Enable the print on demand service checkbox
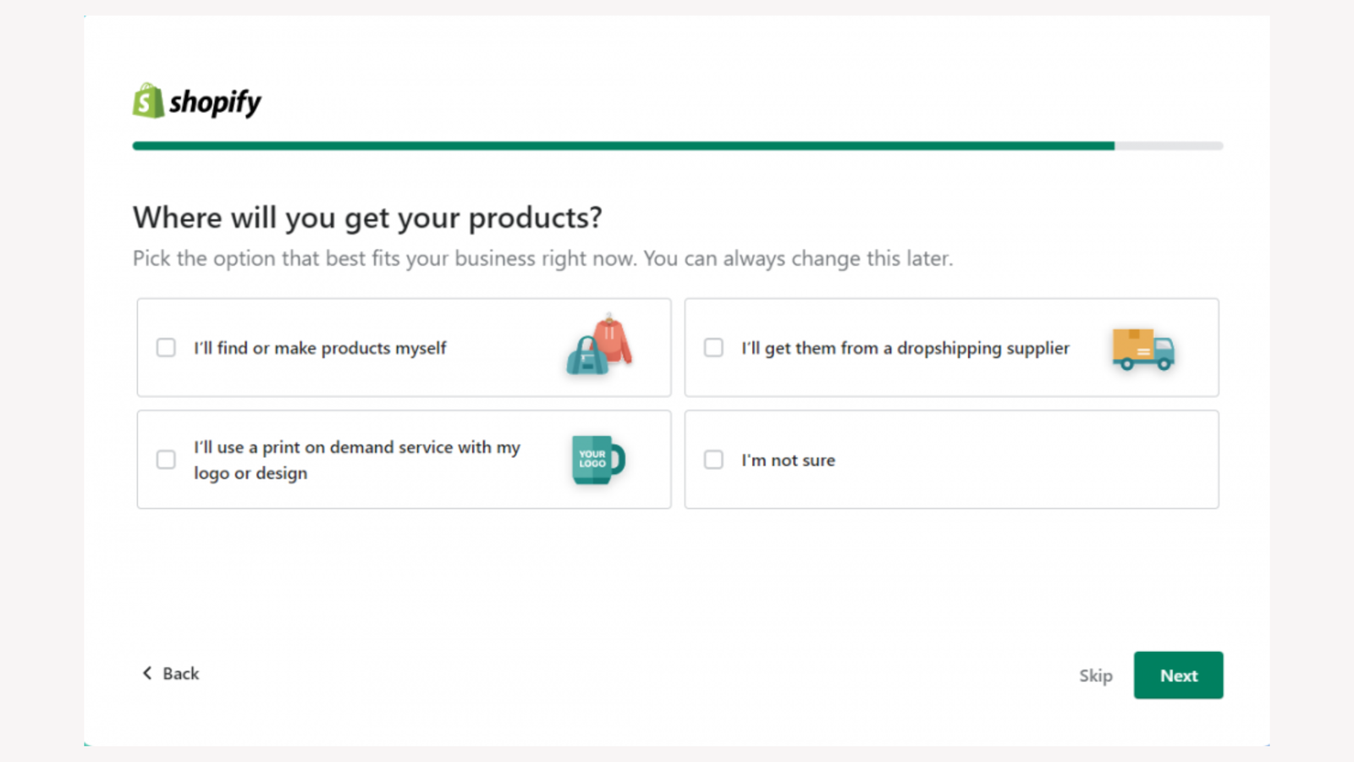The height and width of the screenshot is (762, 1354). (166, 460)
